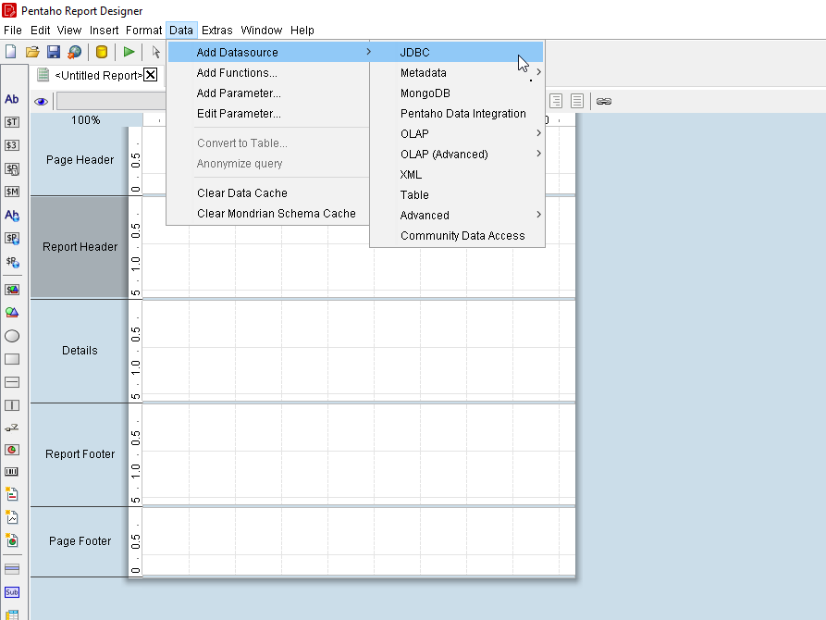Select the Report Header band label
Screen dimensions: 826x620
pyautogui.click(x=80, y=247)
